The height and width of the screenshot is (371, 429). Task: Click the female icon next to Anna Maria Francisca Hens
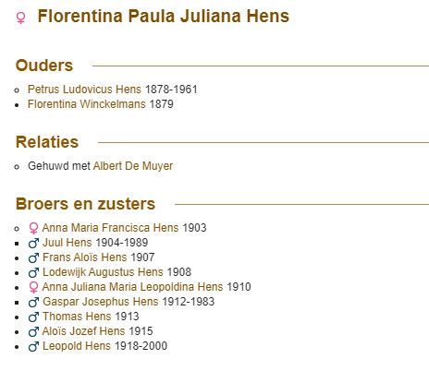point(33,228)
